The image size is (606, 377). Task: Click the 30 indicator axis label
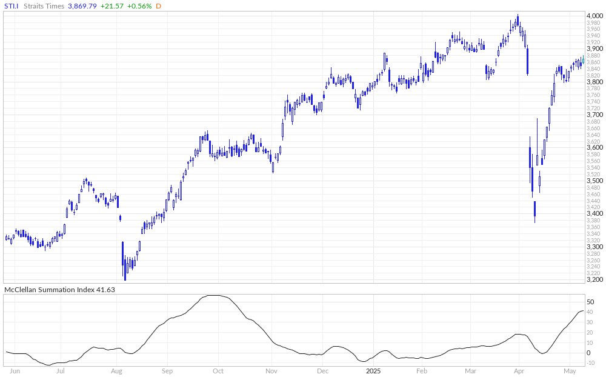(x=590, y=322)
